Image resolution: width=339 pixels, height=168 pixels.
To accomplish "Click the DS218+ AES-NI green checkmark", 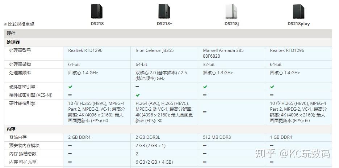I will [138, 95].
